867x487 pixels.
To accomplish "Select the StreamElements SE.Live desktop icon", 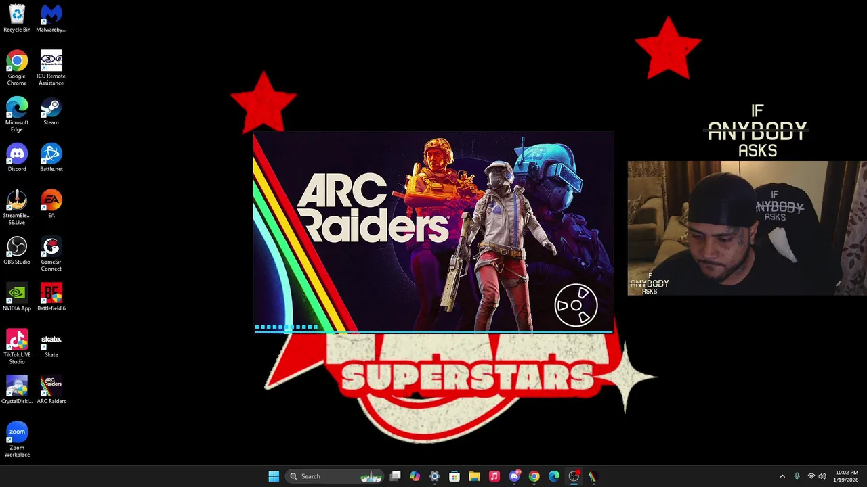I will 17,207.
